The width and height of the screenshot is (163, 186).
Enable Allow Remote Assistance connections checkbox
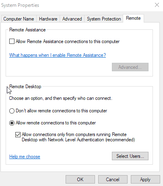point(12,41)
